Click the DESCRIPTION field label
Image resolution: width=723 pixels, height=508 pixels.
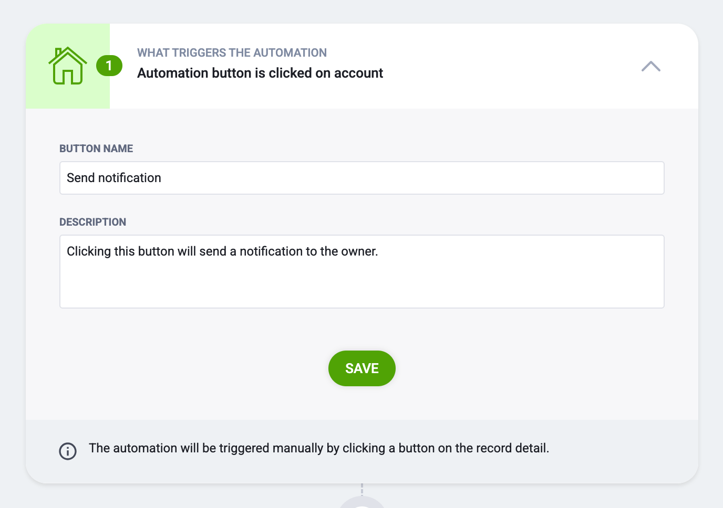[x=92, y=222]
